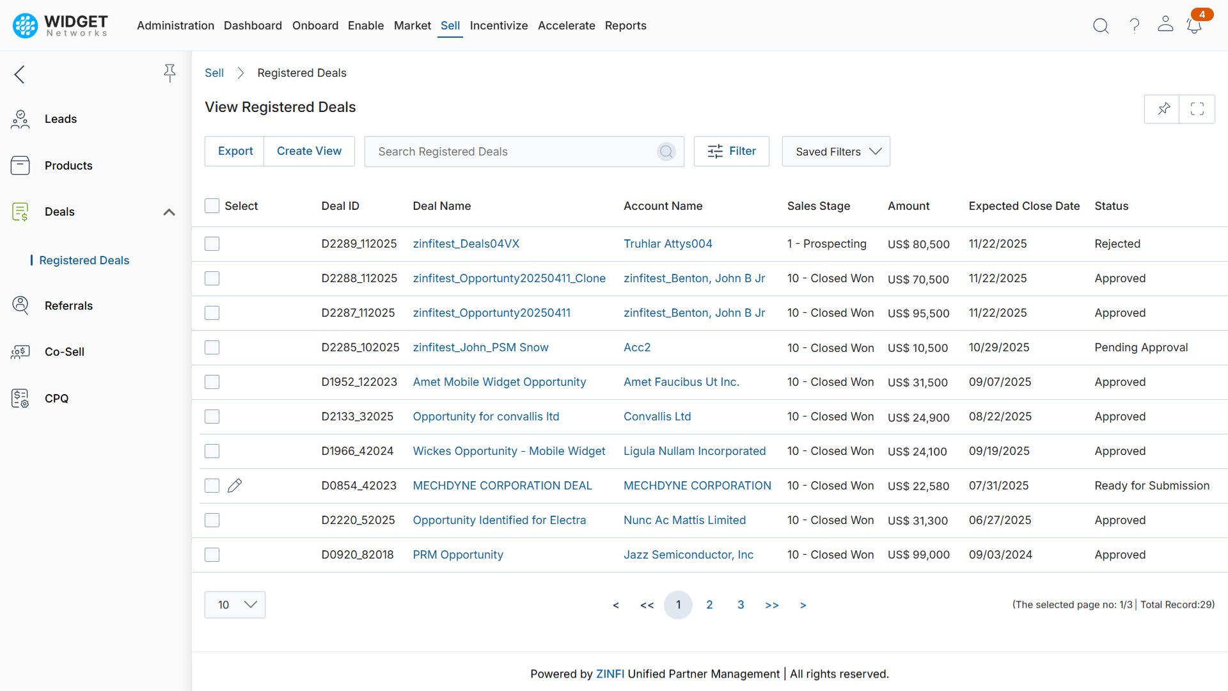Screen dimensions: 1228x691
Task: Expand the view to fullscreen
Action: [x=1197, y=109]
